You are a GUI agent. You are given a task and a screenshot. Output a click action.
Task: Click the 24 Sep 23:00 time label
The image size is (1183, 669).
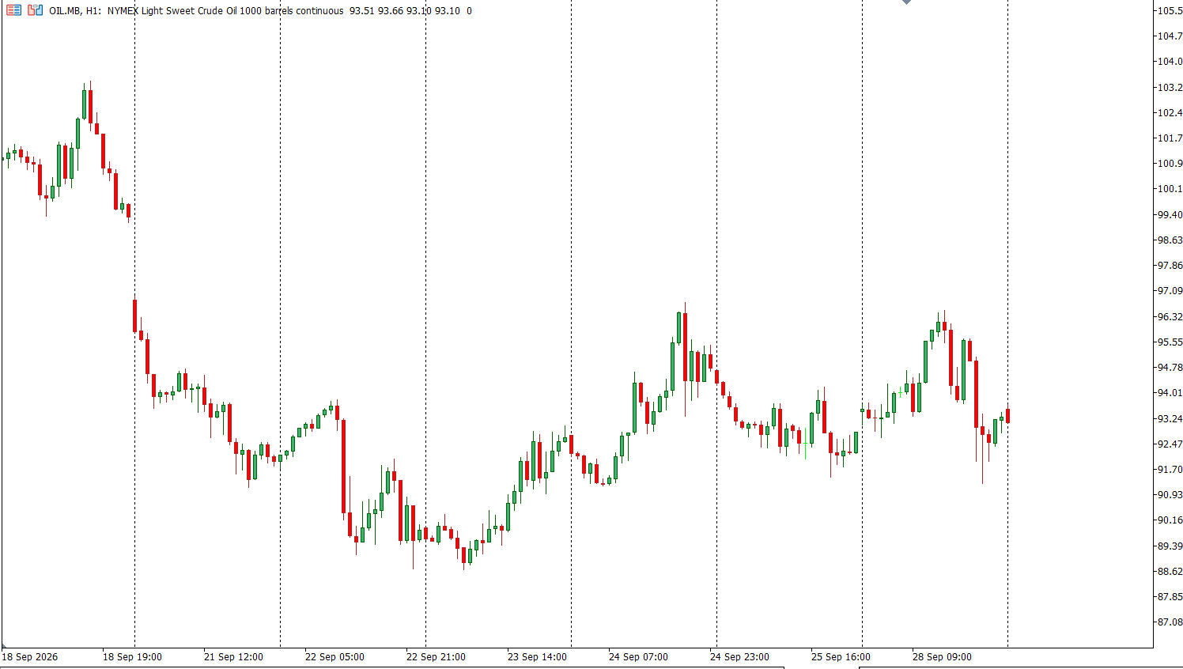[x=739, y=657]
